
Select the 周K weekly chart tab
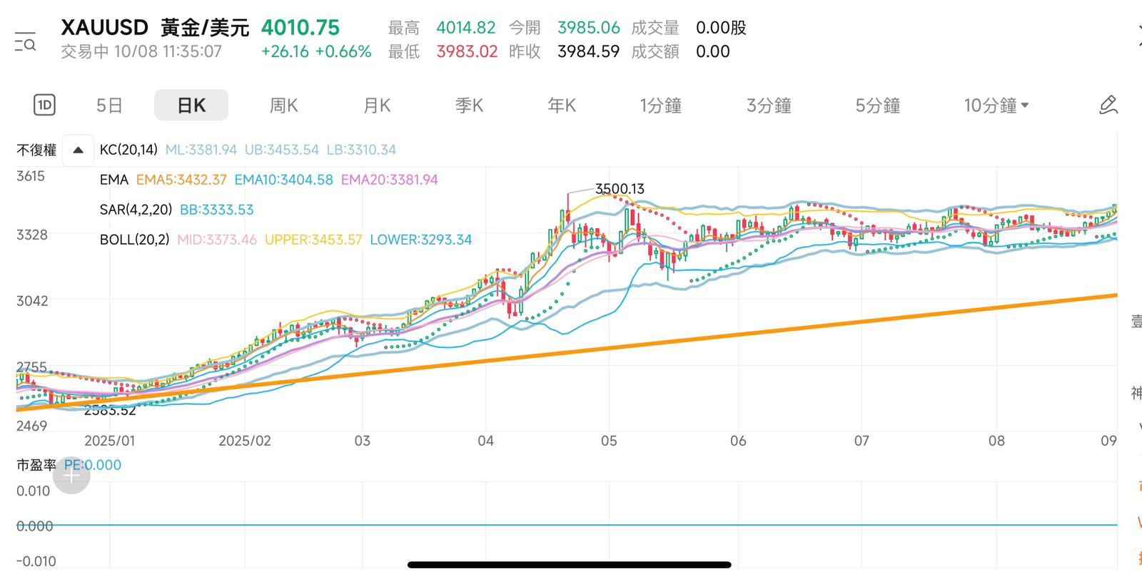[x=283, y=106]
